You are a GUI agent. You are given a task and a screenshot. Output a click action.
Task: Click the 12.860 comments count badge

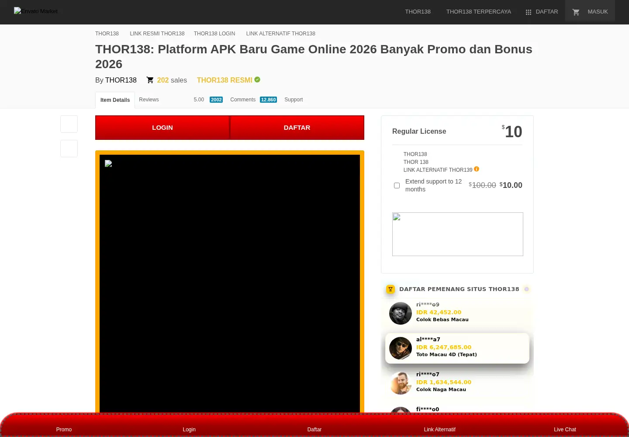coord(268,100)
